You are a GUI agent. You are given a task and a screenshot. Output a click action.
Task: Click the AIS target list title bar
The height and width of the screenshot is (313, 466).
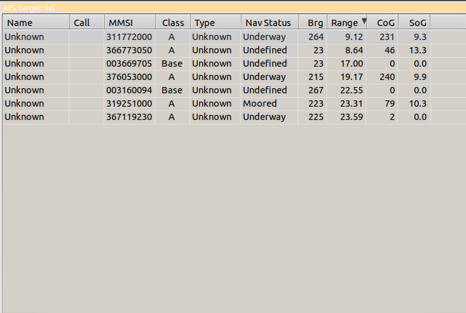click(x=233, y=6)
